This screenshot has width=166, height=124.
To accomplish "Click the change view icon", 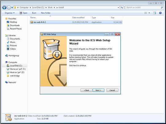I will pos(146,13).
